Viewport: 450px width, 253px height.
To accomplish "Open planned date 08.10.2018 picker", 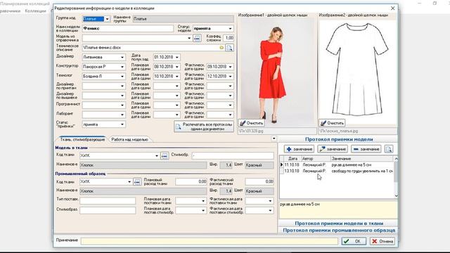I will tap(177, 67).
